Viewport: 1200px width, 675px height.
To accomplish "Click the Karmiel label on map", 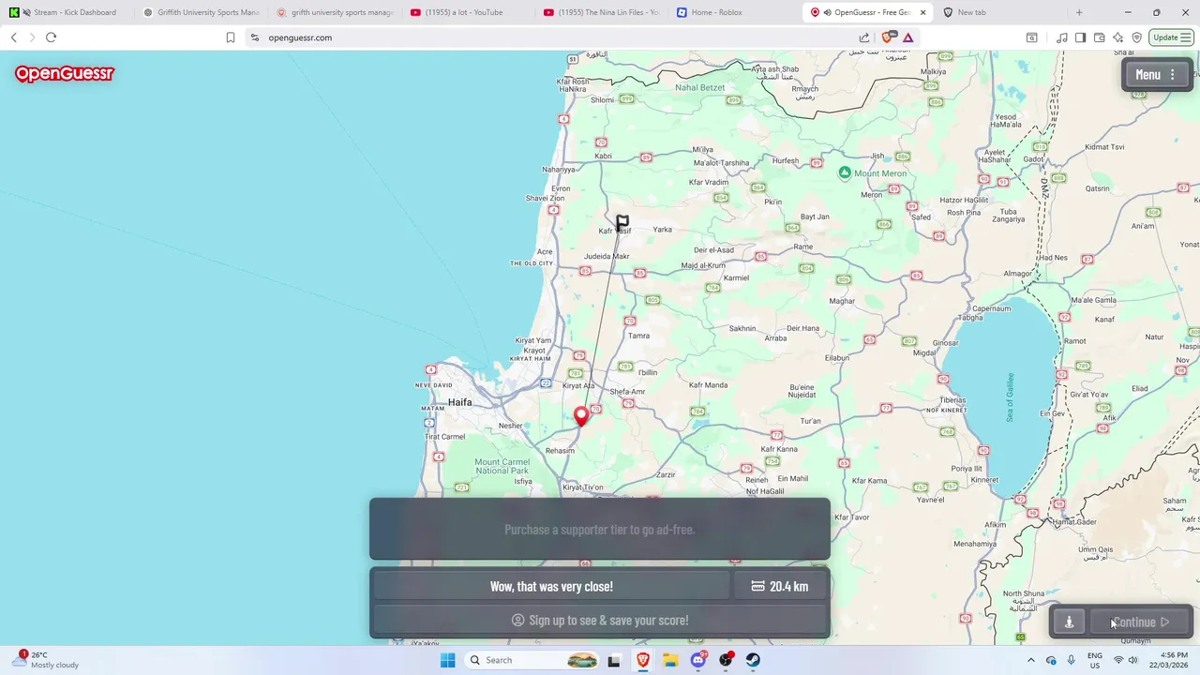I will [736, 277].
